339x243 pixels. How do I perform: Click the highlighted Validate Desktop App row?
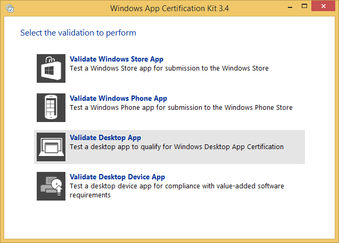coord(169,147)
